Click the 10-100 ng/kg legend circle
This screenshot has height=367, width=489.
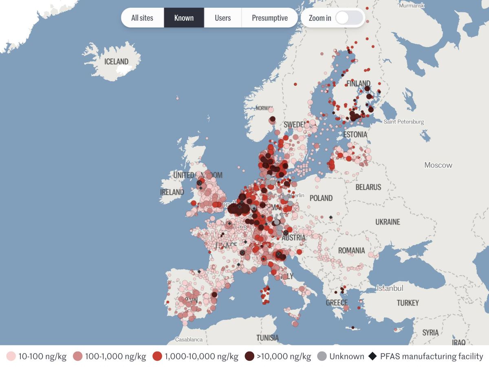pyautogui.click(x=11, y=356)
